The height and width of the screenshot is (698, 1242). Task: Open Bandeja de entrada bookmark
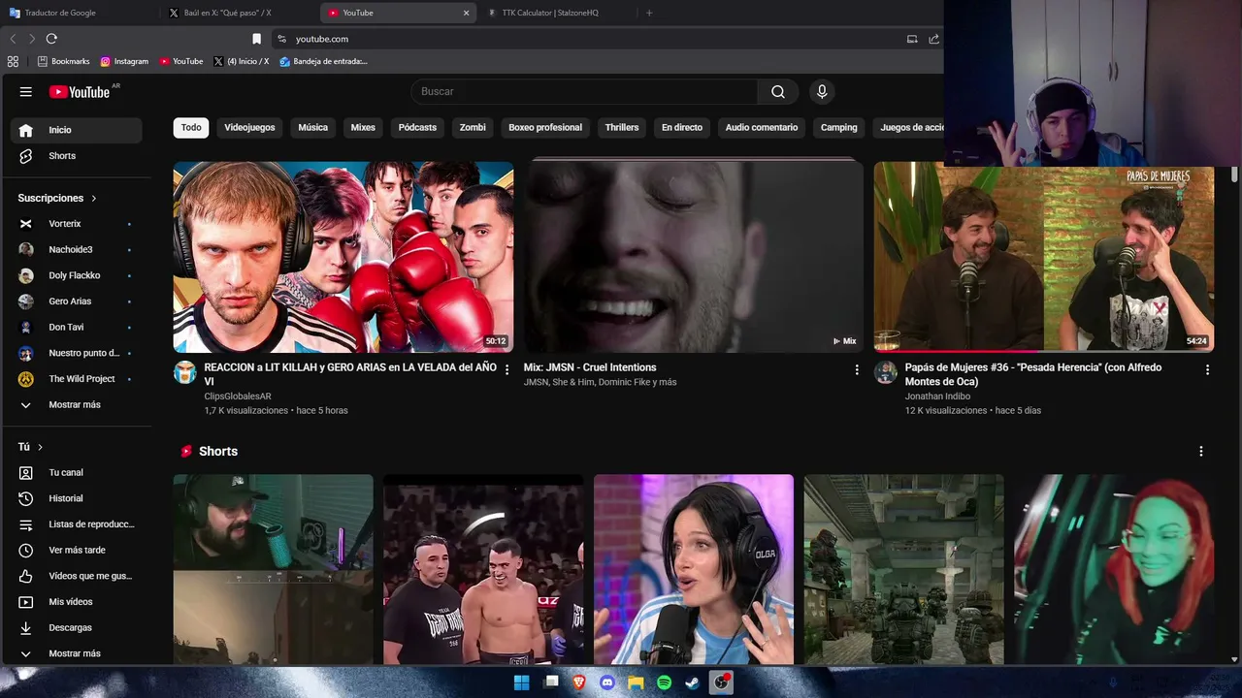tap(323, 61)
